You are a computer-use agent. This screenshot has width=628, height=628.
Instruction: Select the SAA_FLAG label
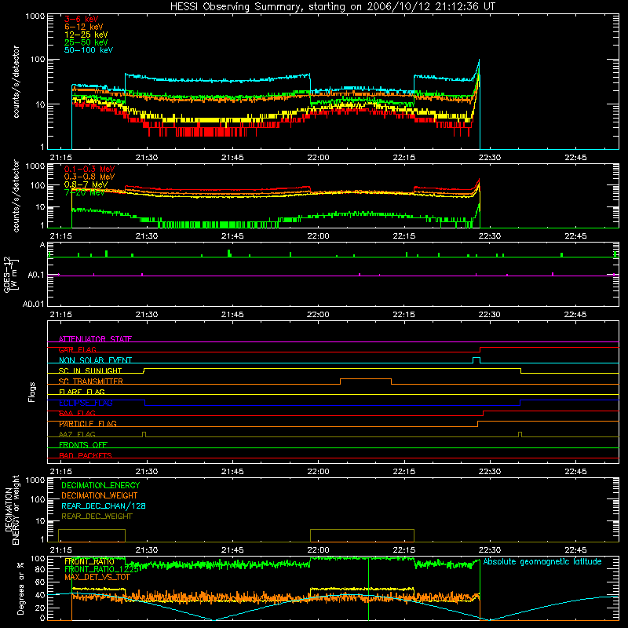(77, 413)
